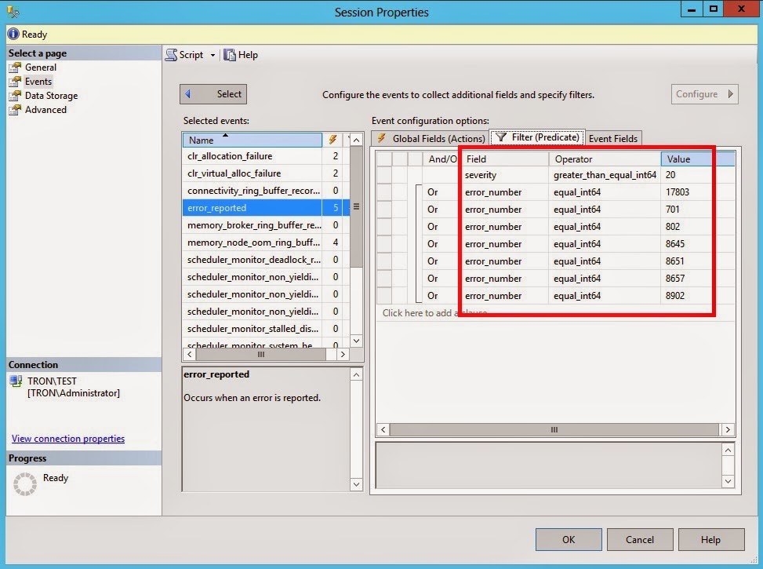Click the value 802 cell
This screenshot has width=763, height=569.
(x=698, y=227)
